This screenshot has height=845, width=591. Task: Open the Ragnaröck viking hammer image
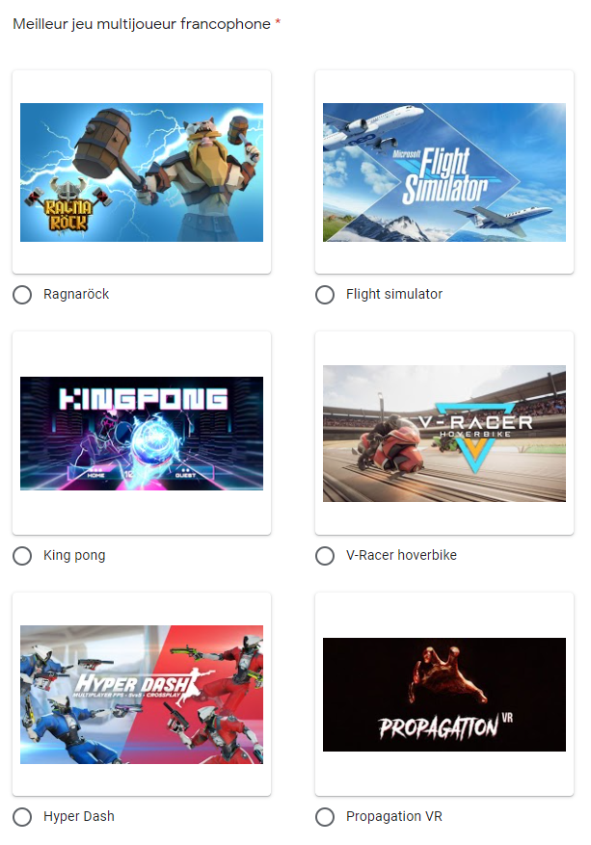(142, 172)
